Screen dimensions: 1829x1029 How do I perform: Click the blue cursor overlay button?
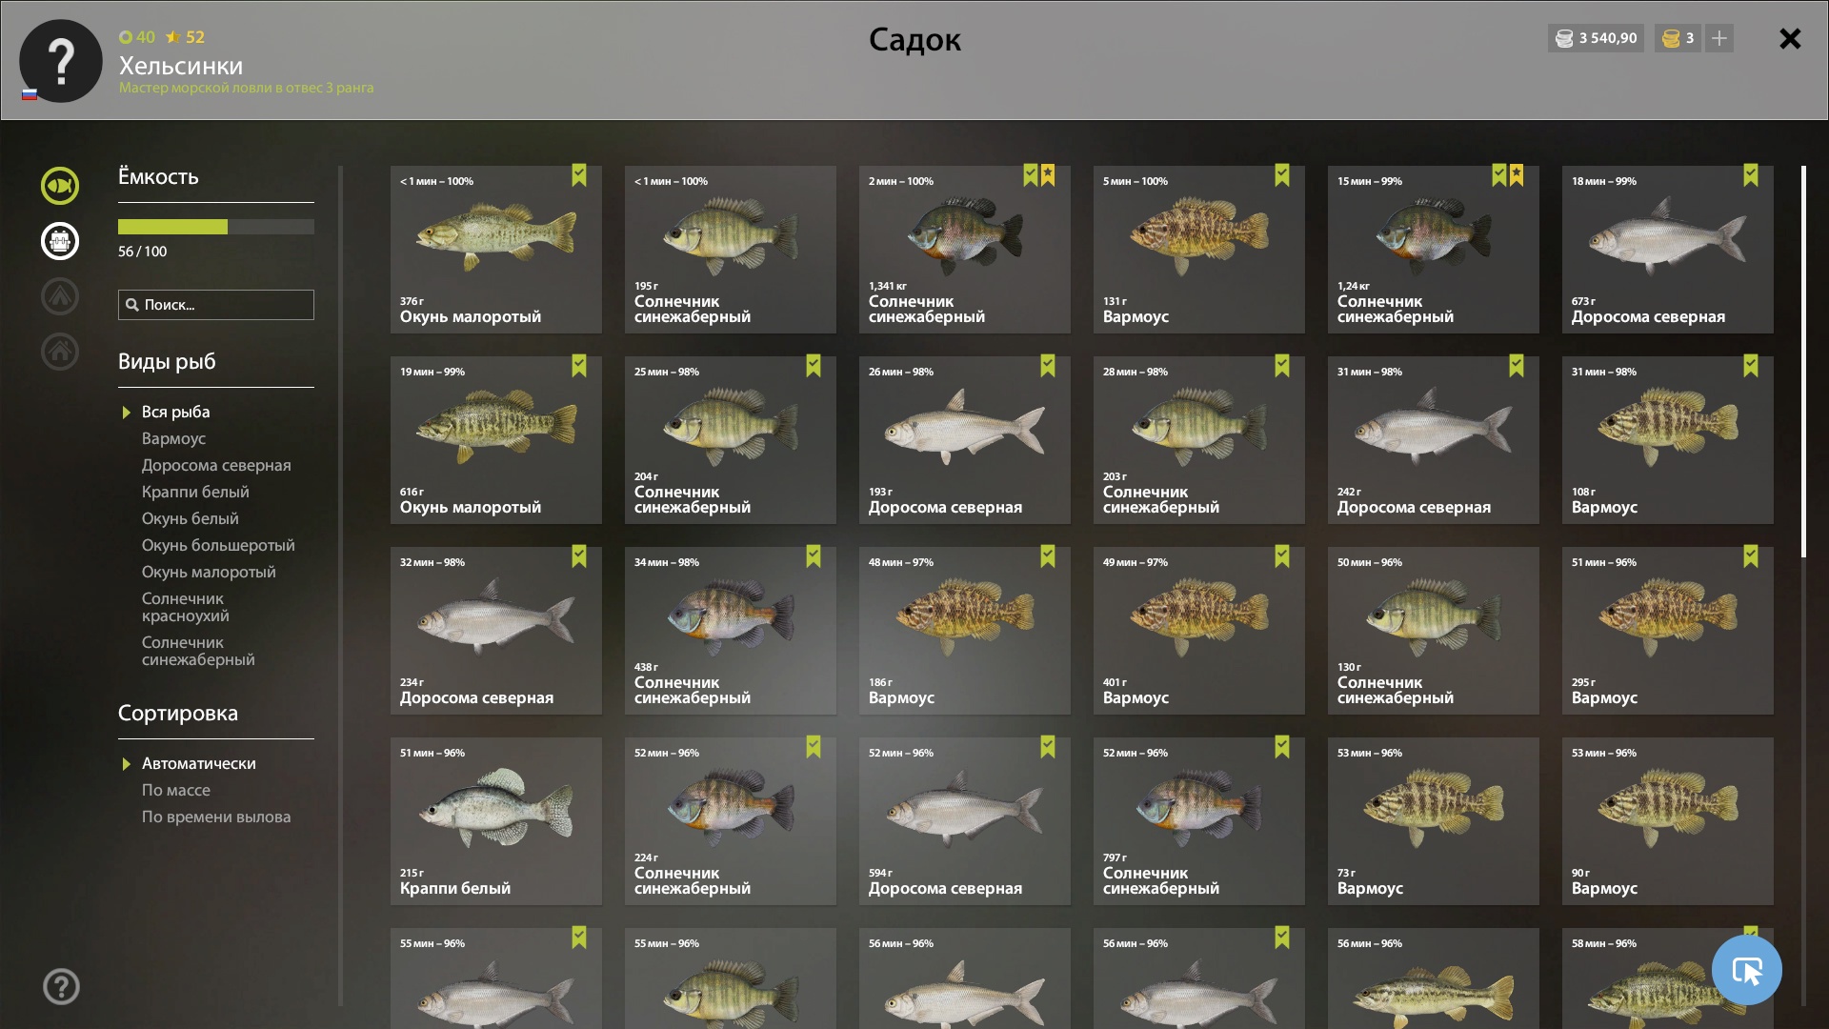[1746, 970]
